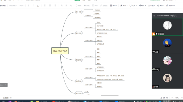Screen dimensions: 183x102
Task: Select the 第二阶段 branch node
Action: 79,33
